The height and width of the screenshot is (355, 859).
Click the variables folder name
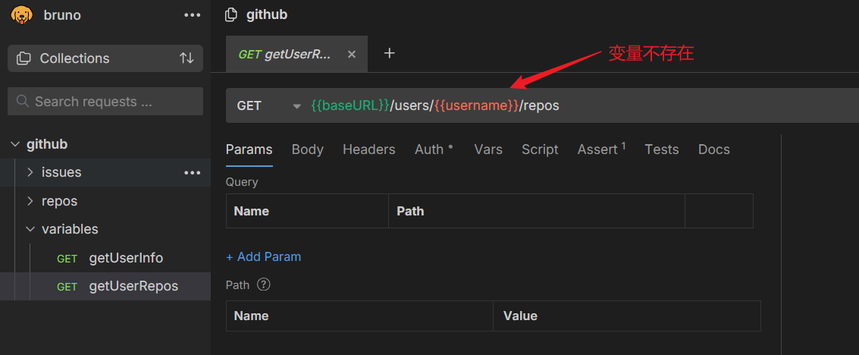point(70,229)
